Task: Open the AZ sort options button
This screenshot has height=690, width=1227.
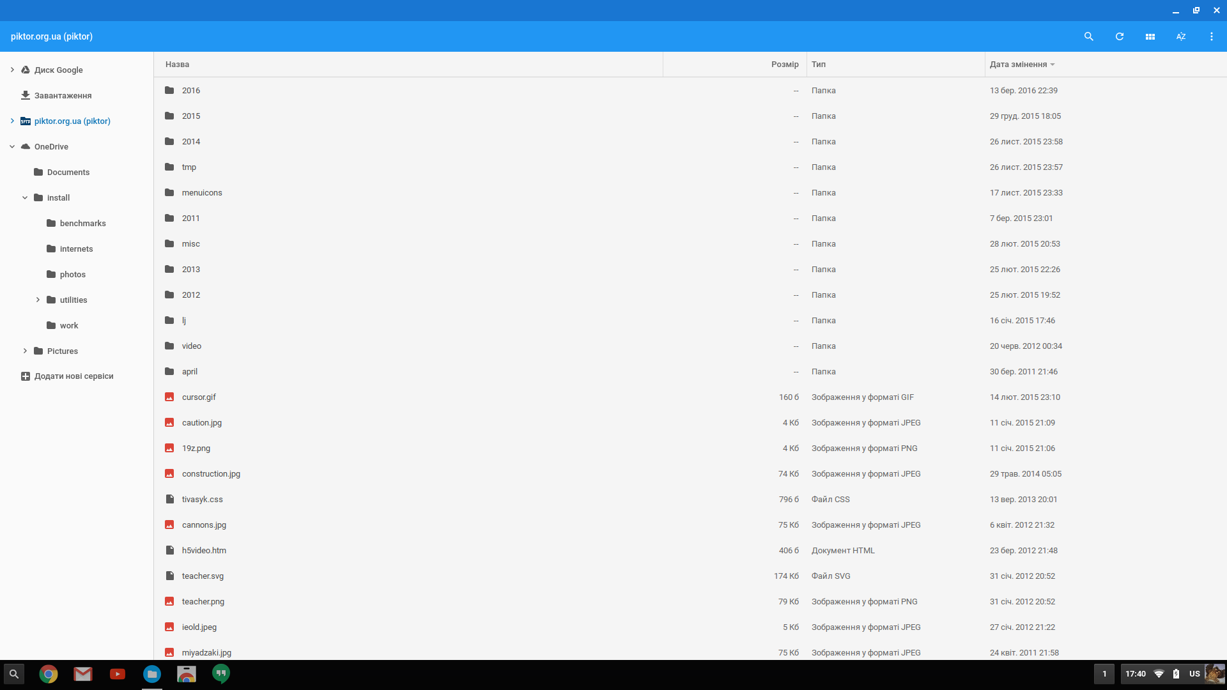Action: (x=1180, y=36)
